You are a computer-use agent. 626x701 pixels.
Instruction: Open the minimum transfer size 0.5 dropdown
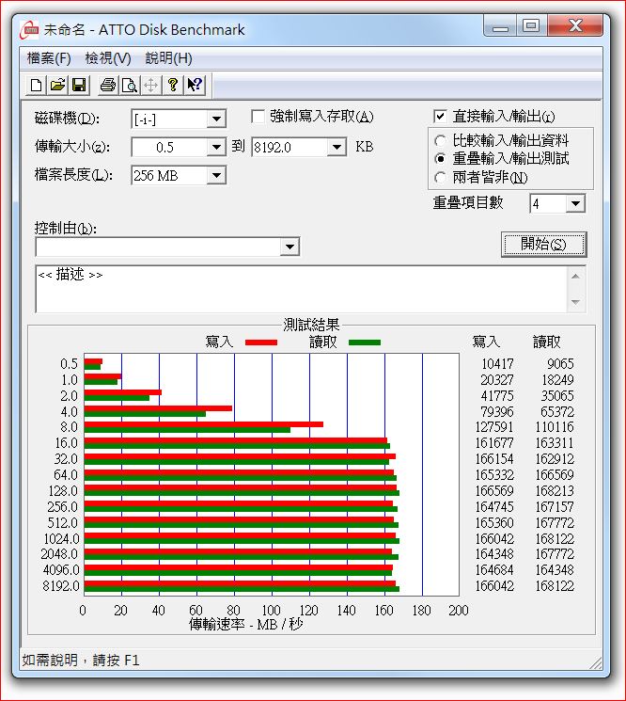point(216,147)
